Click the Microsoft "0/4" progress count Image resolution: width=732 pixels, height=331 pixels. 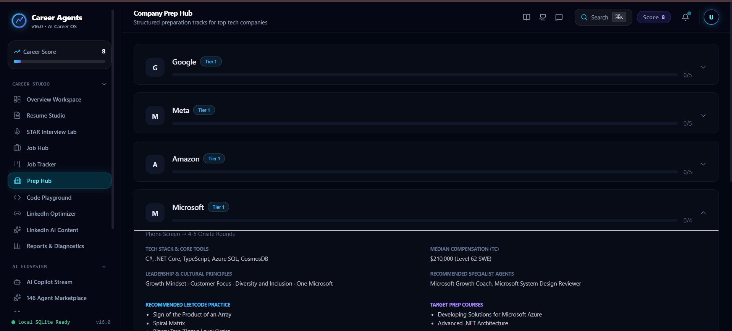coord(688,221)
